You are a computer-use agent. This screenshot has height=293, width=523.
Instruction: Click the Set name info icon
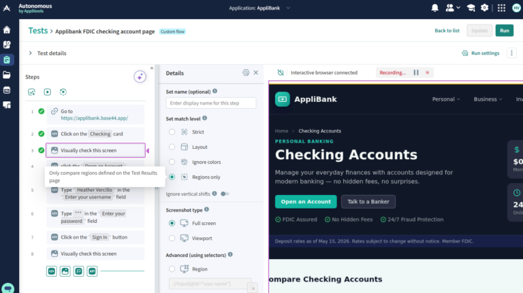point(215,91)
